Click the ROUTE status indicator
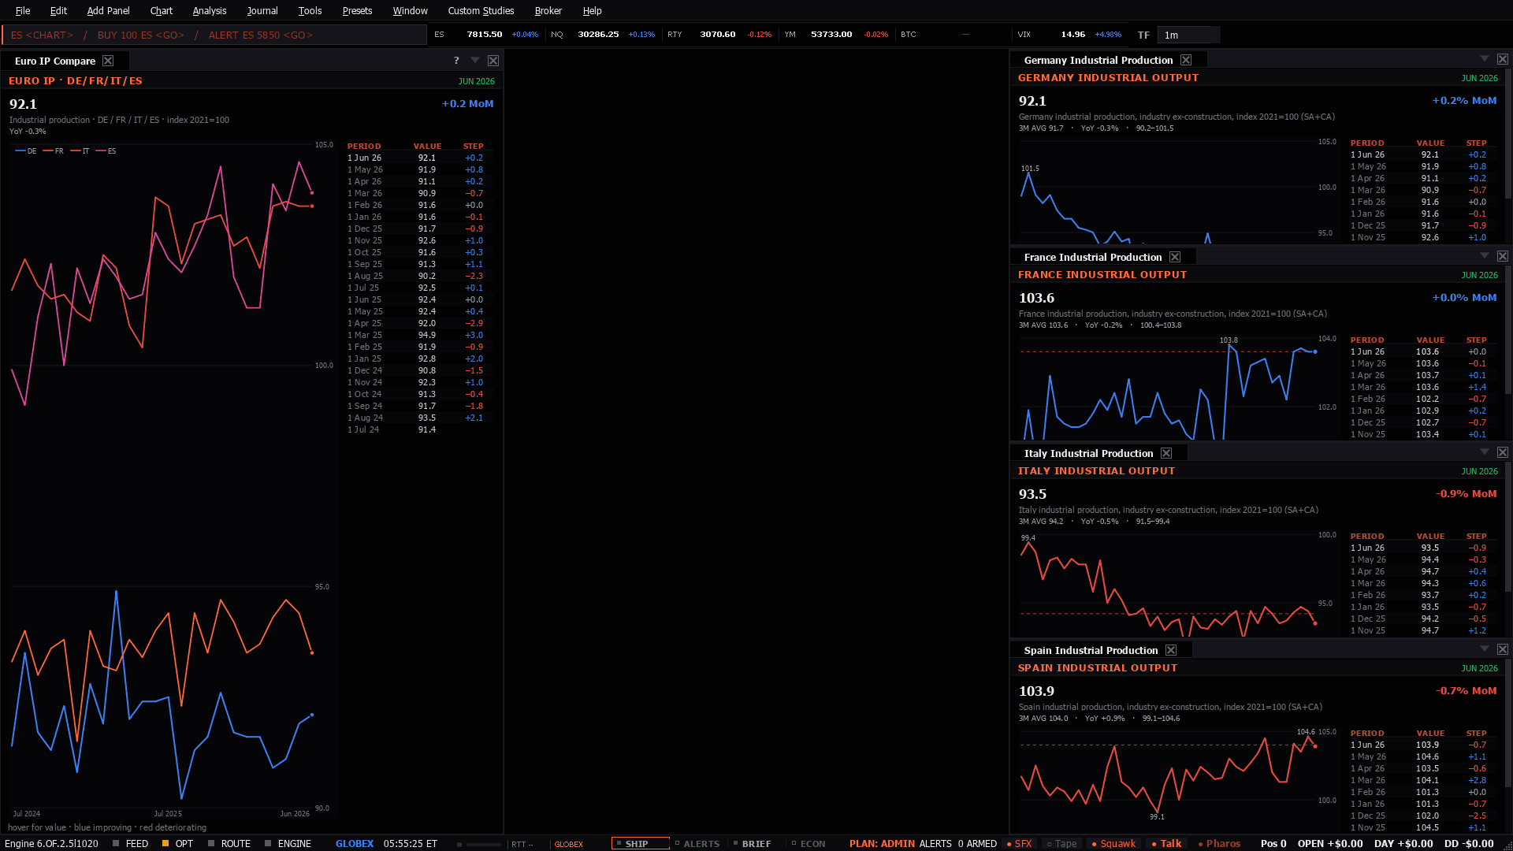 229,843
